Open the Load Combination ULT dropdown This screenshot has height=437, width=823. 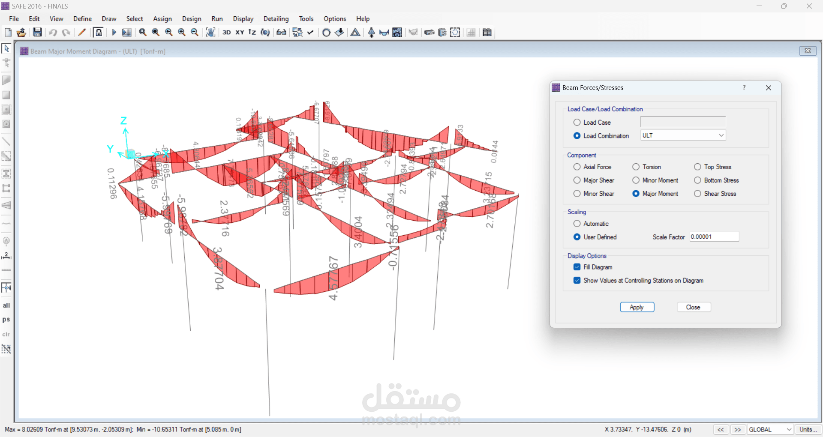tap(683, 135)
